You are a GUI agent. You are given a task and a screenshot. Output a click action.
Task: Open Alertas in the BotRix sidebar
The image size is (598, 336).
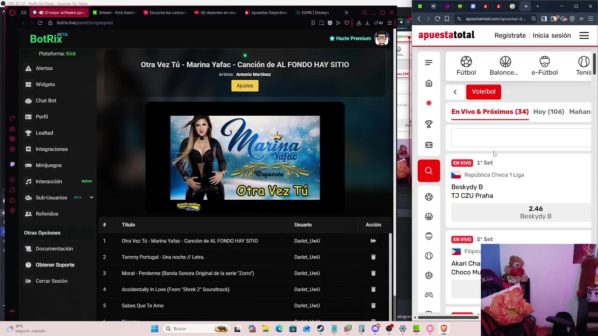[44, 68]
